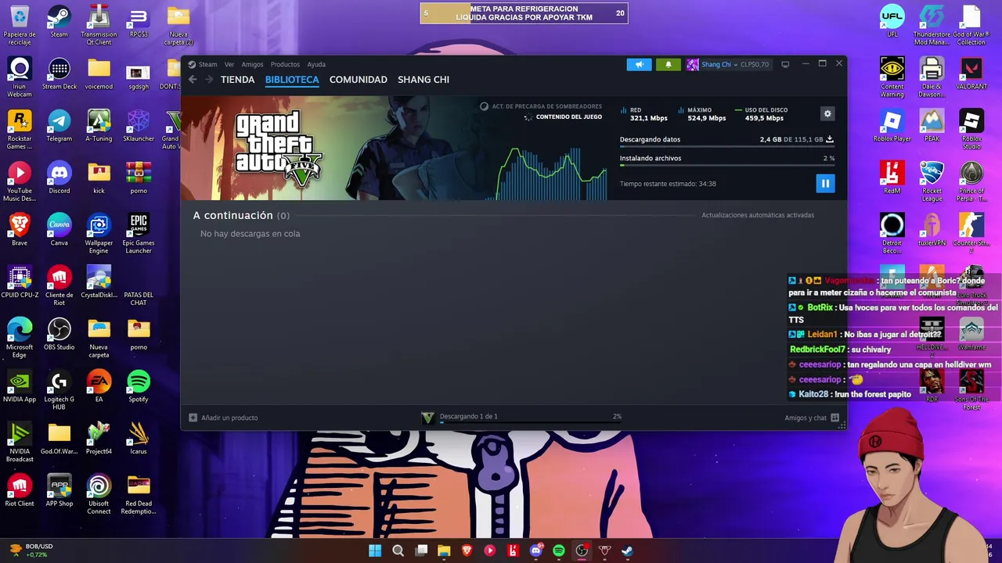This screenshot has width=1002, height=563.
Task: Open Ubisoft Connect desktop icon
Action: point(99,494)
